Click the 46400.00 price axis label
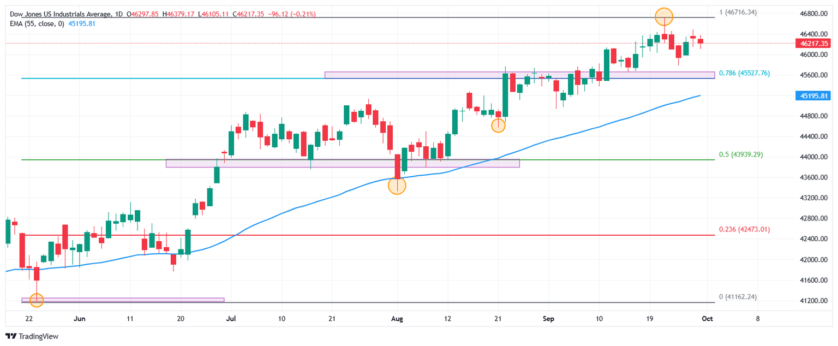838x346 pixels. click(814, 34)
